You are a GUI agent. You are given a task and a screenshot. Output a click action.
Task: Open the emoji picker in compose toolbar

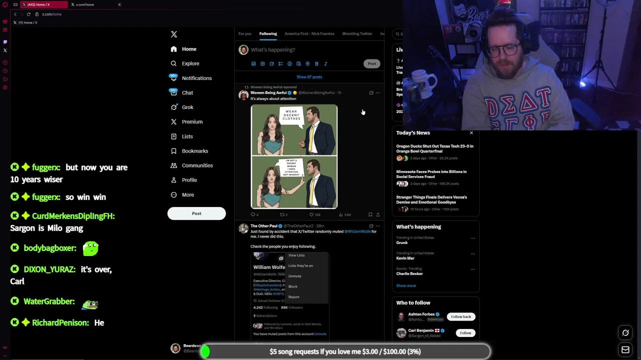(289, 63)
